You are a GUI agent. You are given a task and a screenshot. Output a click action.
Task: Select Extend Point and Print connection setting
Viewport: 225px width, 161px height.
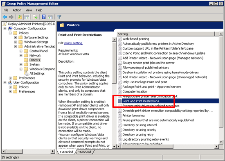[164, 53]
